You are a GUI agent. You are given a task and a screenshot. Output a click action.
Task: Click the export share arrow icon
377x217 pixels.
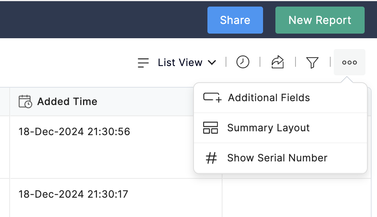coord(278,62)
